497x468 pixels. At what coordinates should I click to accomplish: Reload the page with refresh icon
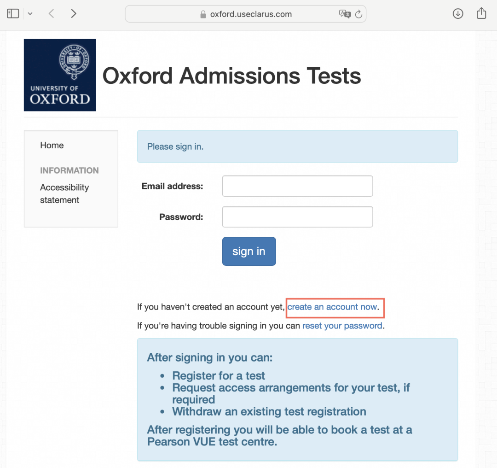click(x=358, y=14)
